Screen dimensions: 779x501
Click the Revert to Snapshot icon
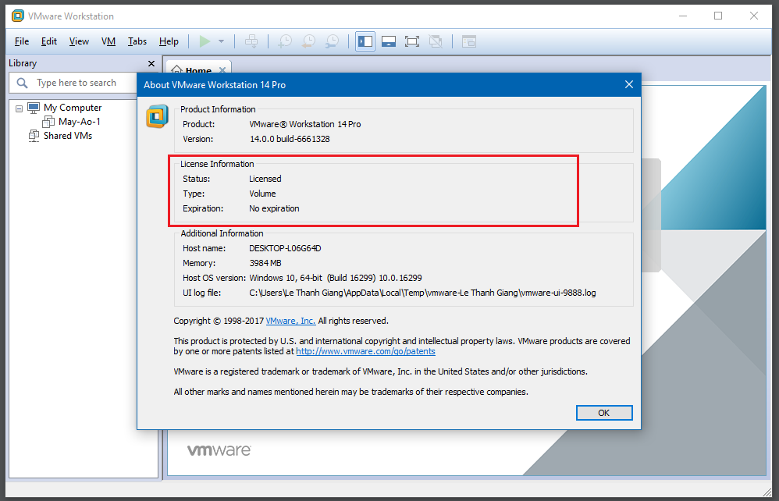(308, 41)
